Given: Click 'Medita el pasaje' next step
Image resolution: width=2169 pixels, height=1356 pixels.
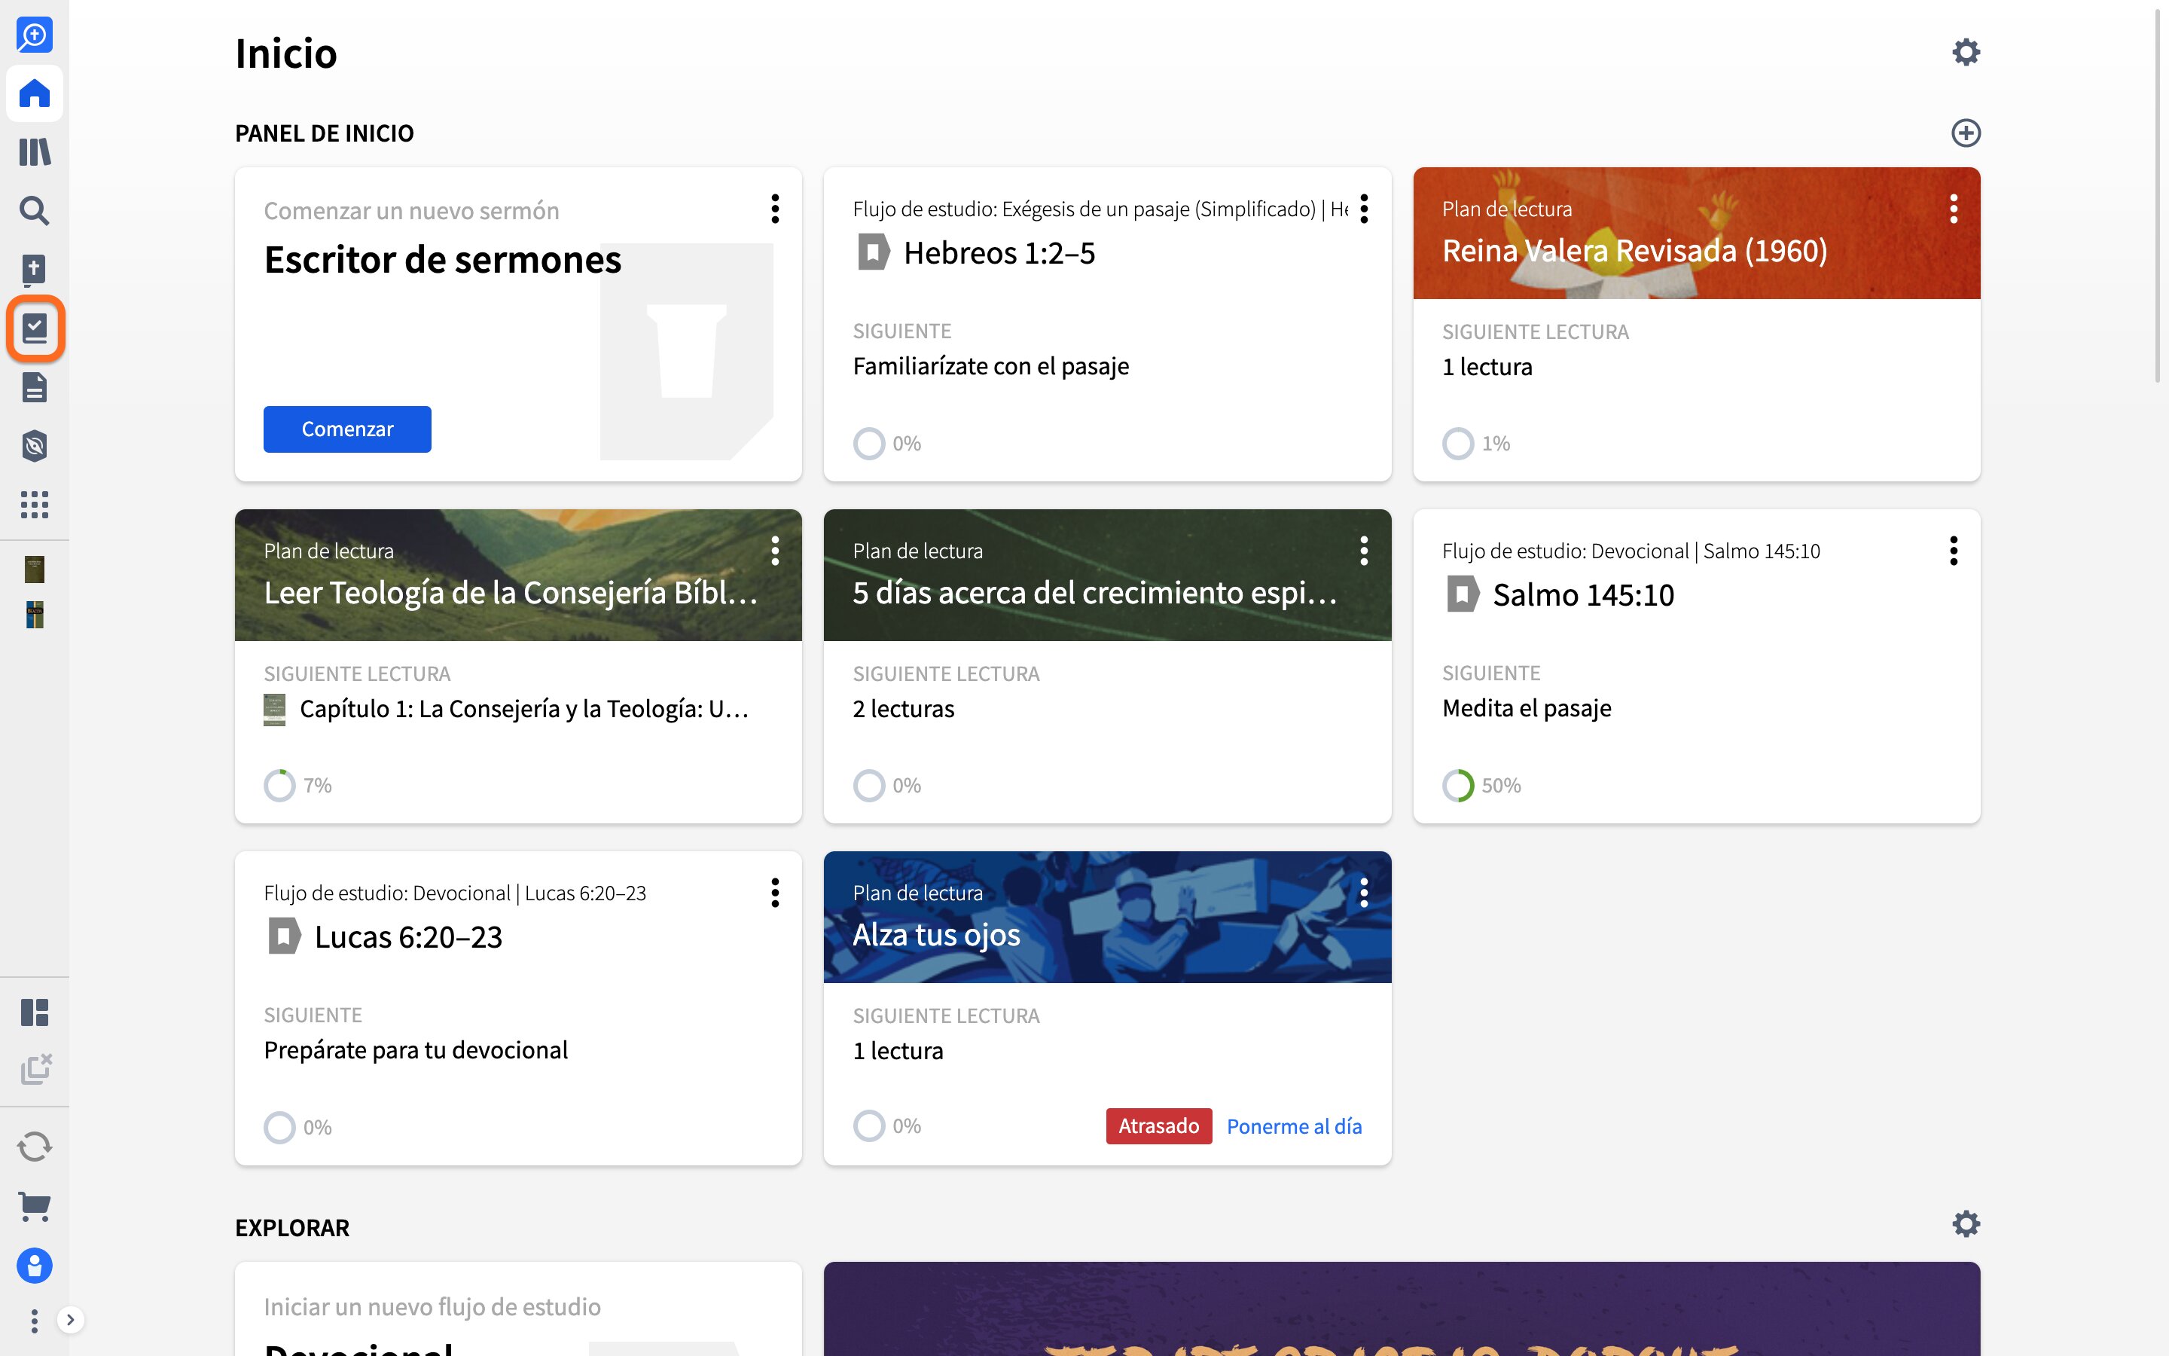Looking at the screenshot, I should pyautogui.click(x=1527, y=708).
